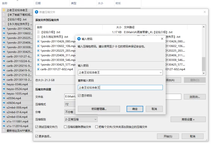Select 【永久地址发布页】.txt icon in archive list
Image resolution: width=211 pixels, height=144 pixels.
(38, 37)
